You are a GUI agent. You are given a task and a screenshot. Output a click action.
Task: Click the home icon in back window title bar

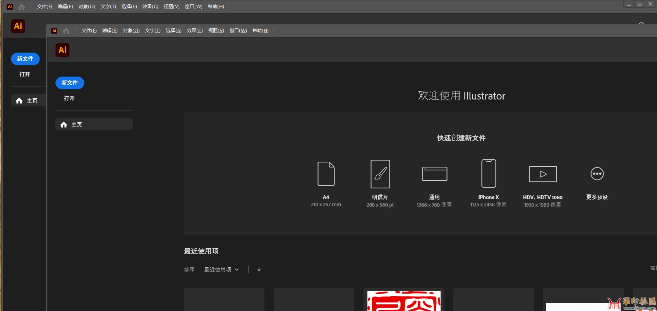point(22,7)
